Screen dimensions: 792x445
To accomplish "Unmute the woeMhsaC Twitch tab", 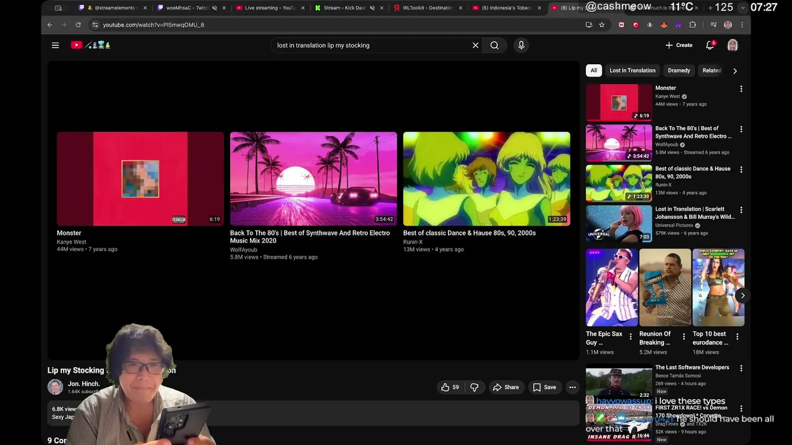I will pyautogui.click(x=214, y=8).
